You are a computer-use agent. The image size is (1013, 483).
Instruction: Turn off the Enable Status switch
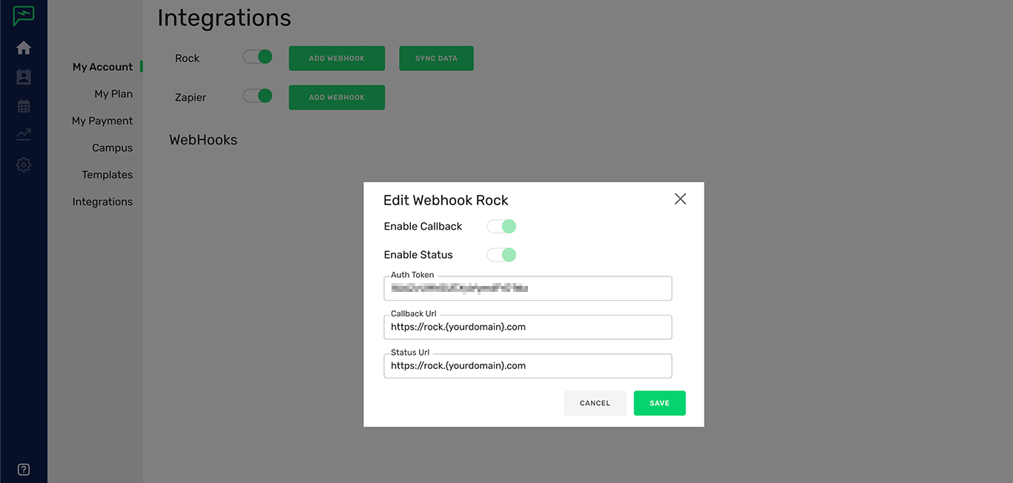501,254
